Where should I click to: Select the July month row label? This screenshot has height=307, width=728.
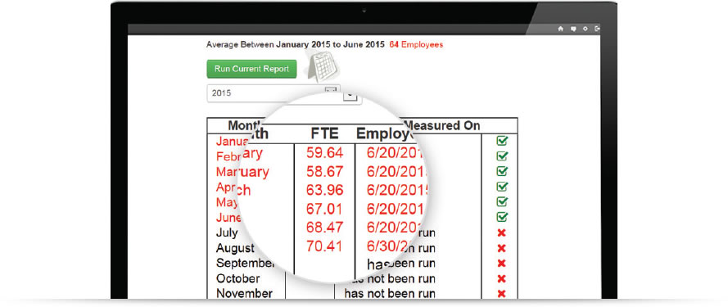click(227, 233)
